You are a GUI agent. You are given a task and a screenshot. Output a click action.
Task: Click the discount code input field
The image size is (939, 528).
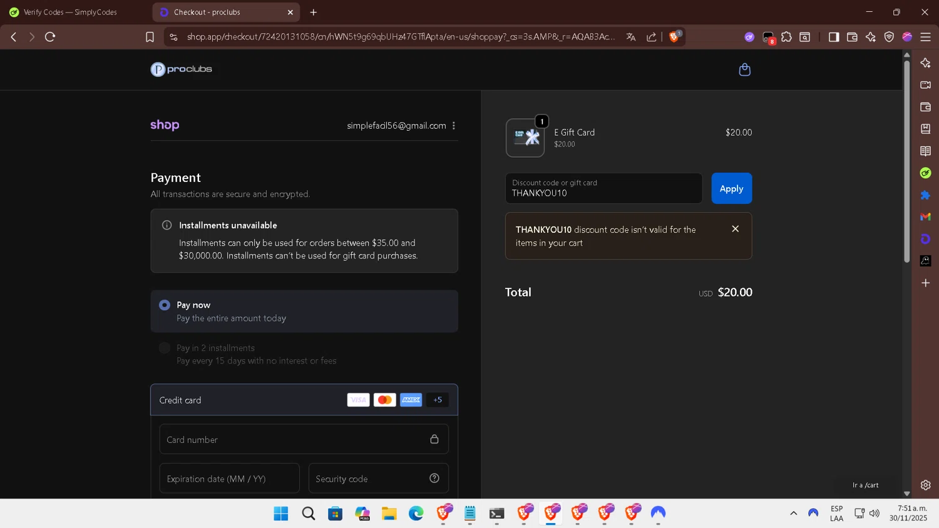(x=603, y=188)
